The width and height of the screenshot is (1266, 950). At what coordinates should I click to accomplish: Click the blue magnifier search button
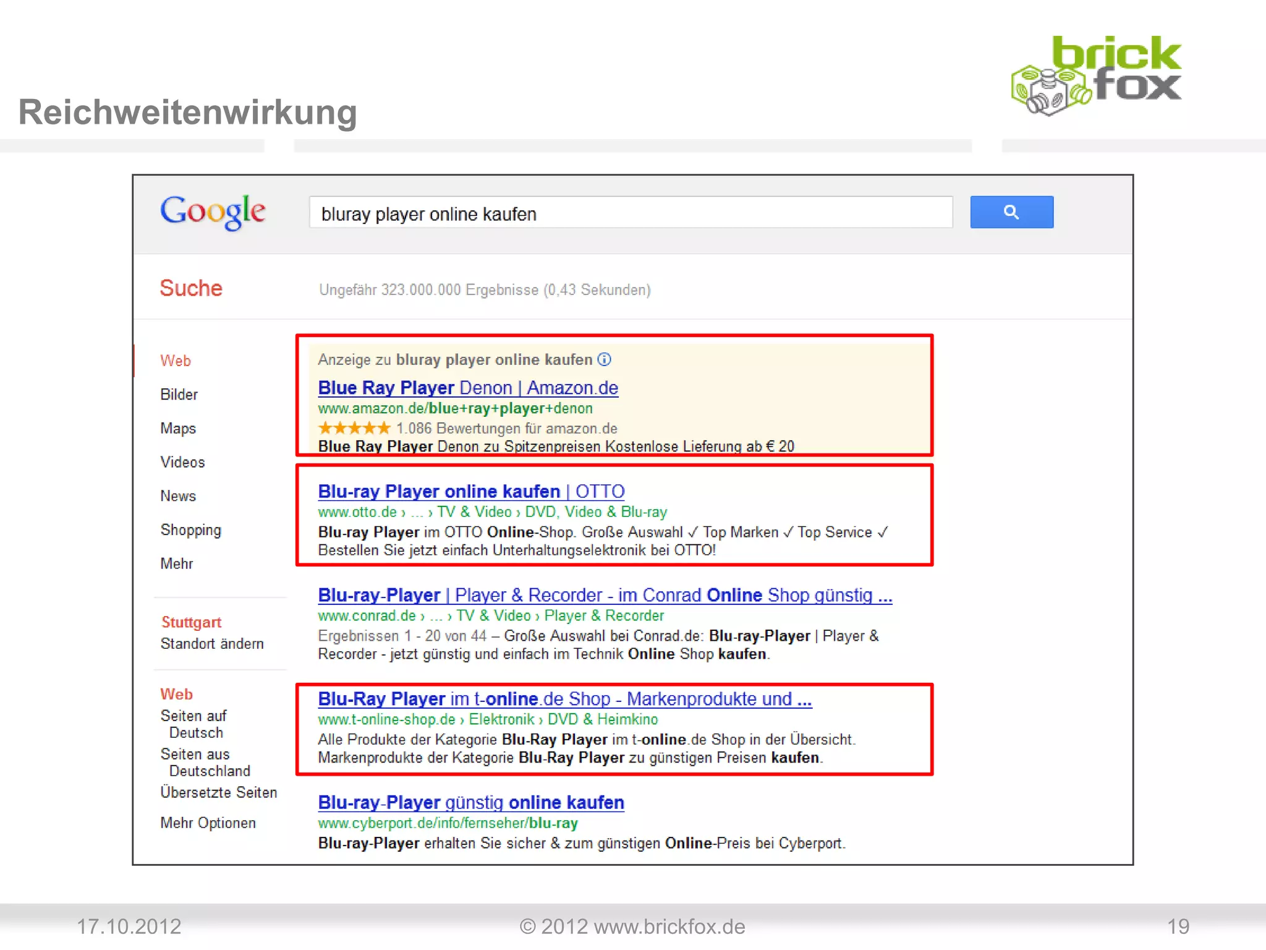(1011, 212)
